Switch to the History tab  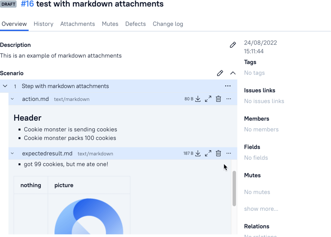click(x=44, y=24)
